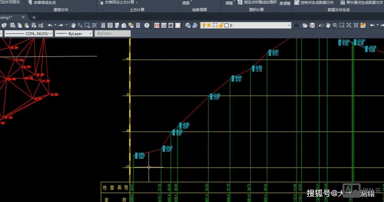384x202 pixels.
Task: Toggle layer 0 lock padlock icon
Action: point(221,25)
